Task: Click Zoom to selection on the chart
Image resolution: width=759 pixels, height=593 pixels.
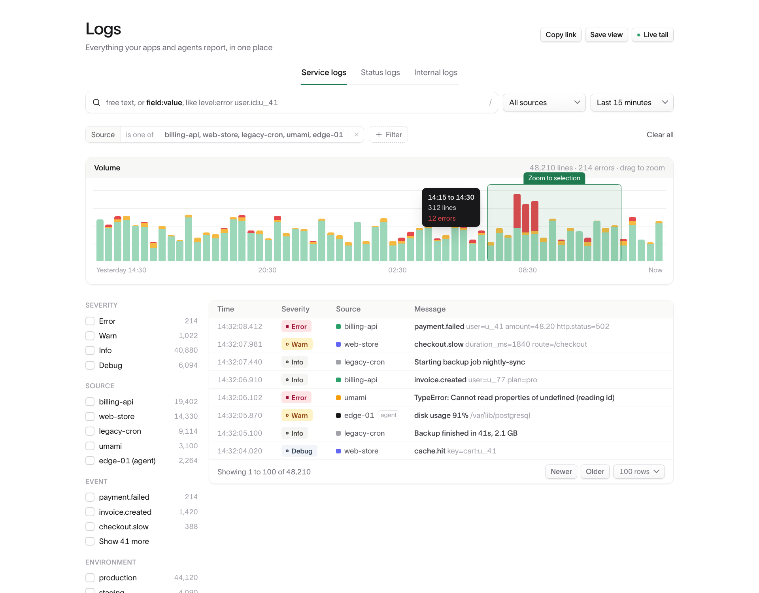Action: coord(554,178)
